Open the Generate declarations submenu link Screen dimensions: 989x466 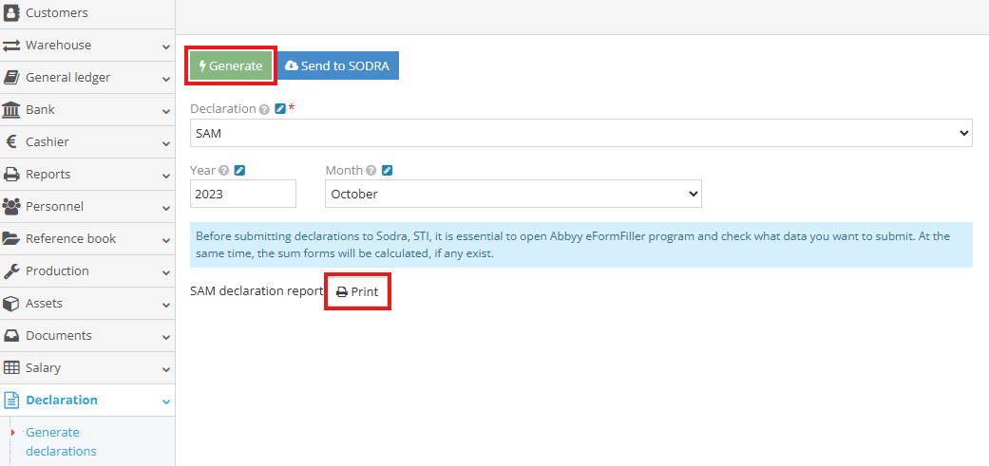pos(61,441)
